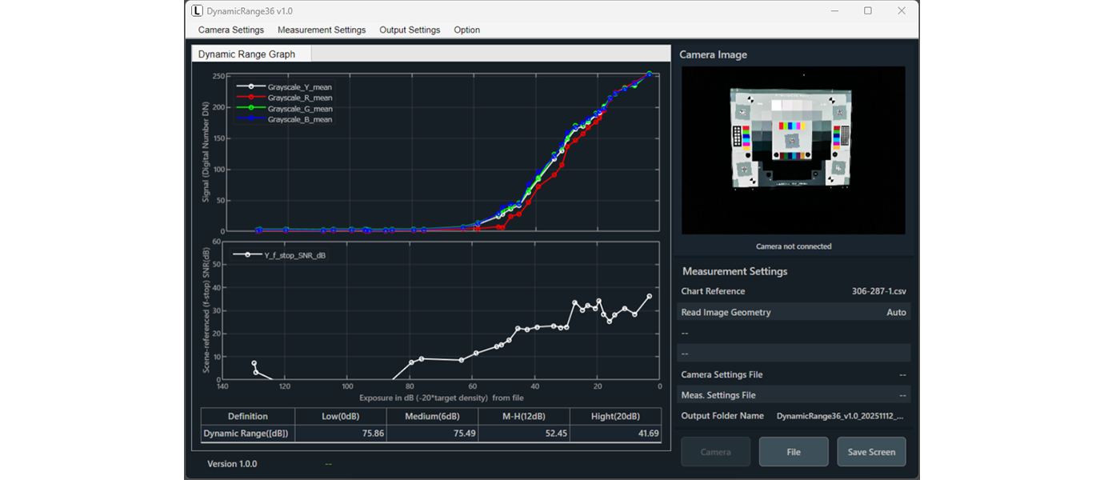This screenshot has height=480, width=1104.
Task: Click the Grayscale_B_mean legend entry
Action: [299, 119]
